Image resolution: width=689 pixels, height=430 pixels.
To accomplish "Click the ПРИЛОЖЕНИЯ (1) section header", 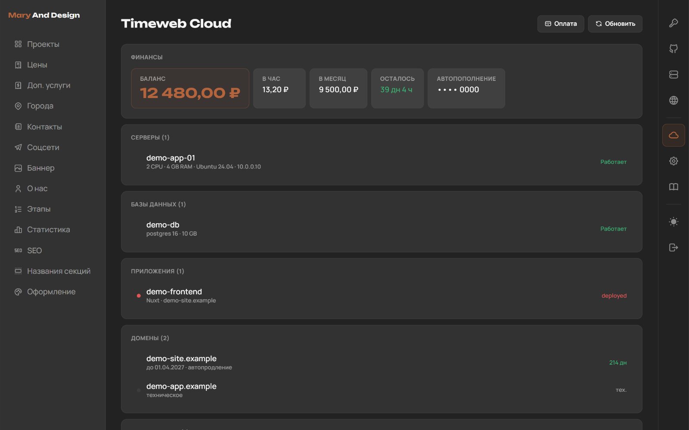I will pos(158,271).
